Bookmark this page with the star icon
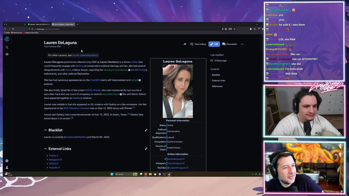Image resolution: width=349 pixels, height=196 pixels. coord(234,29)
